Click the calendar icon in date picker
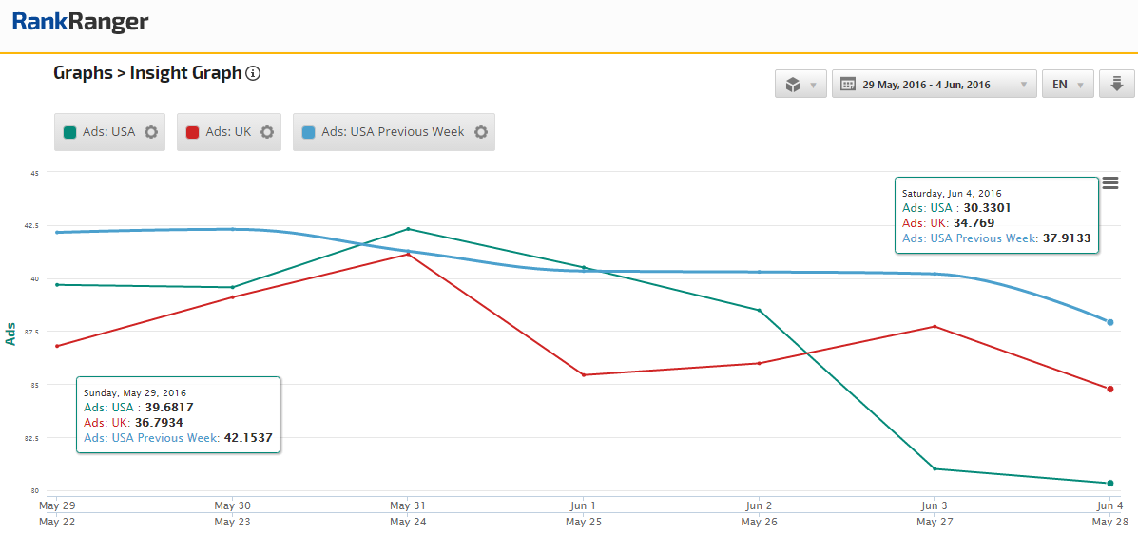The height and width of the screenshot is (534, 1138). coord(849,85)
